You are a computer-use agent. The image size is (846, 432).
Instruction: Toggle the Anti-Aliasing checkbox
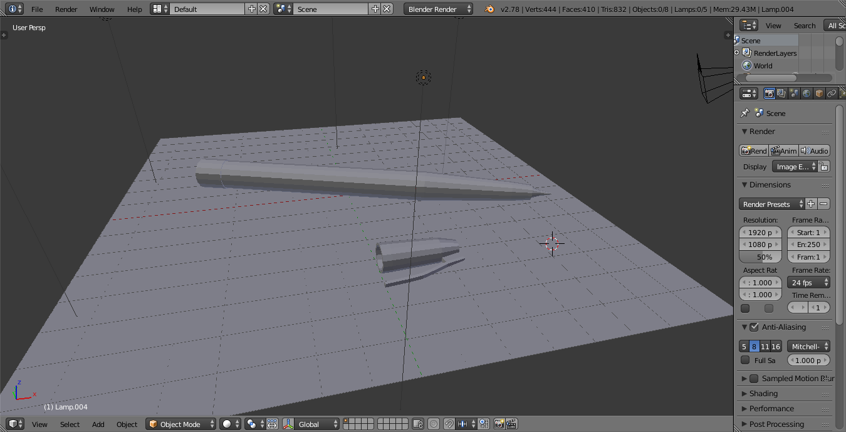[754, 327]
